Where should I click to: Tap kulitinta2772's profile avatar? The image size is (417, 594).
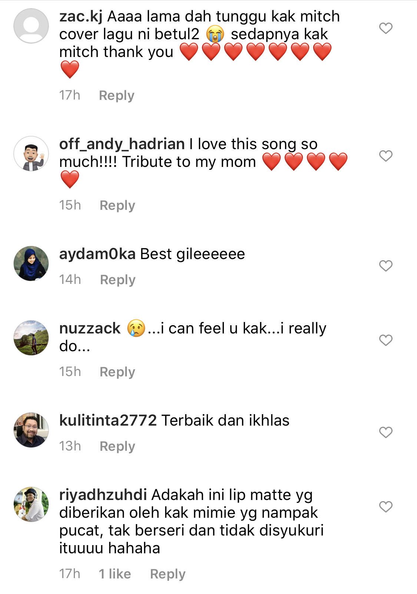point(31,430)
